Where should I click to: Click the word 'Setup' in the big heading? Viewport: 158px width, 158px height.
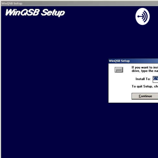[53, 13]
